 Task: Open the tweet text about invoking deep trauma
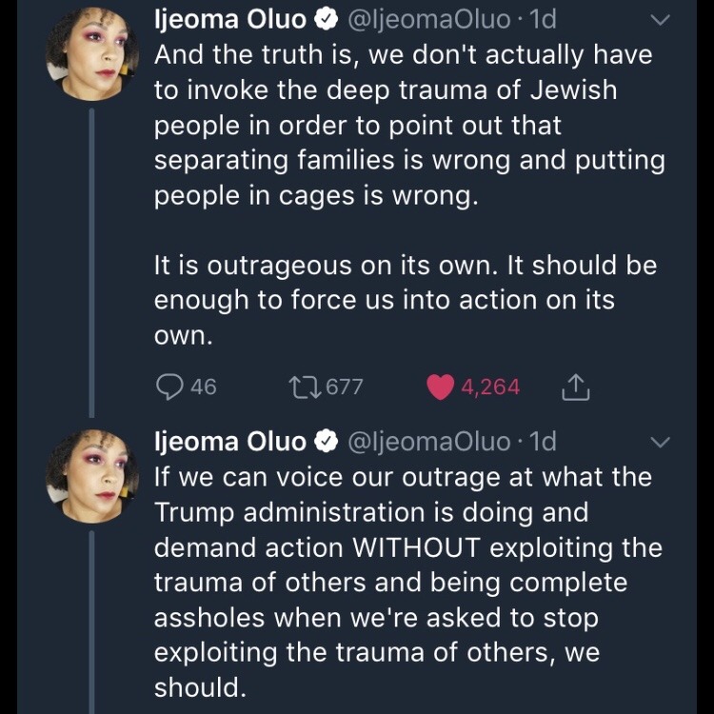400,124
